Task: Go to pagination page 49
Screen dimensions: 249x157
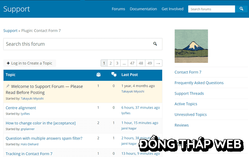Action: tap(150, 63)
